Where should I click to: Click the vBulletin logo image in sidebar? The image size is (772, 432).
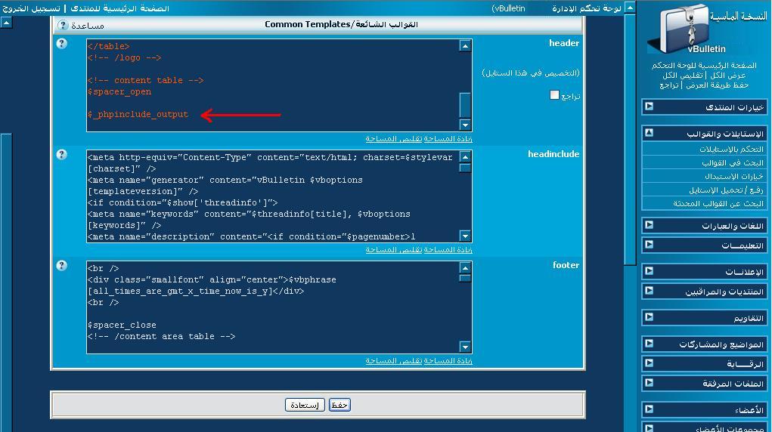[684, 31]
